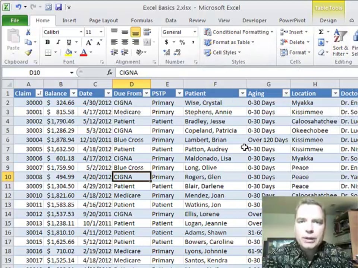The height and width of the screenshot is (268, 358).
Task: Open Cell Styles menu
Action: (222, 52)
